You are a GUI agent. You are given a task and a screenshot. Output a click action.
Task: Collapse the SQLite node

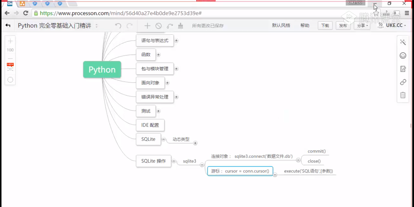pyautogui.click(x=164, y=139)
